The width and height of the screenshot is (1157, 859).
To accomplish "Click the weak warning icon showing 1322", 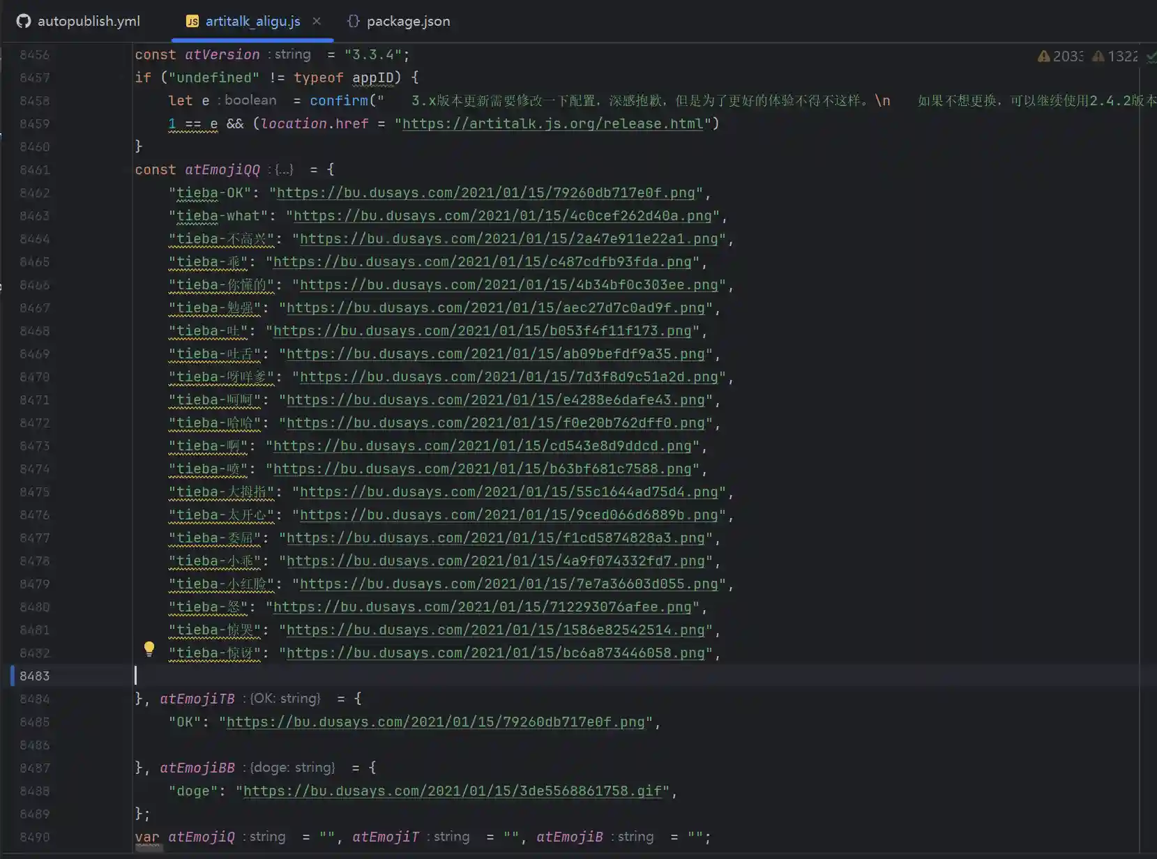I will point(1098,56).
